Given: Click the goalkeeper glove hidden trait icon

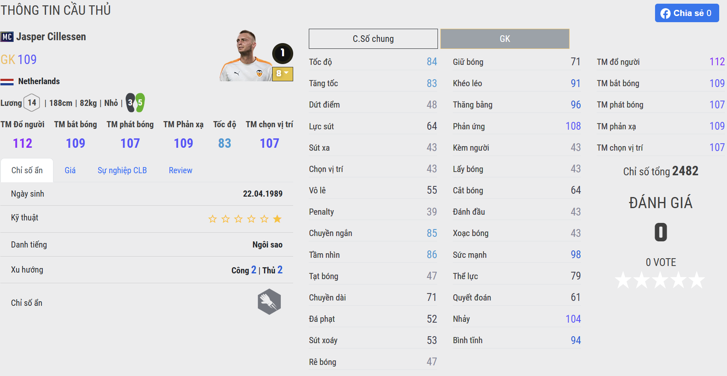Looking at the screenshot, I should pos(269,302).
